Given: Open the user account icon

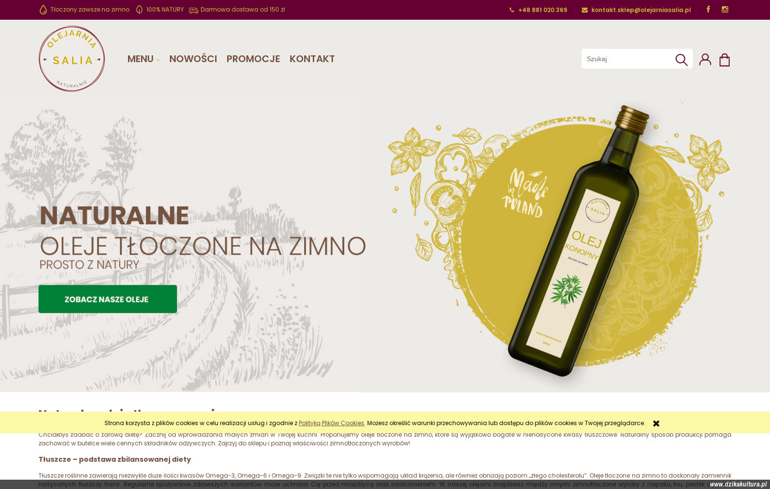Looking at the screenshot, I should (x=705, y=60).
